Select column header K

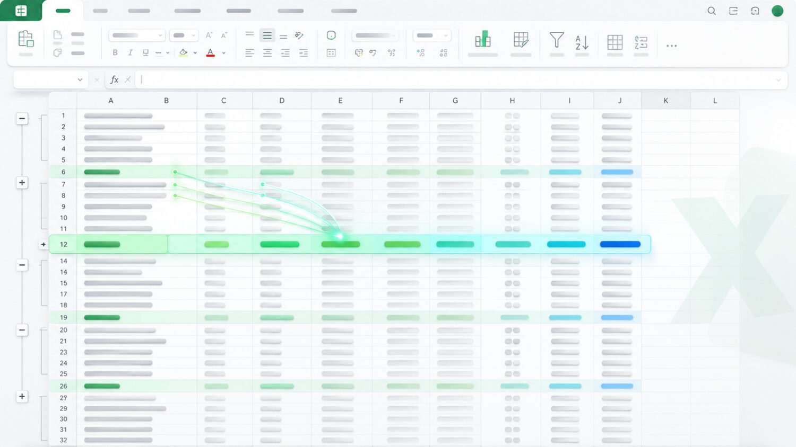[x=666, y=100]
